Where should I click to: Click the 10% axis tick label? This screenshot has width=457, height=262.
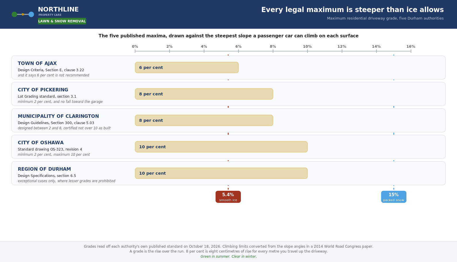click(308, 47)
